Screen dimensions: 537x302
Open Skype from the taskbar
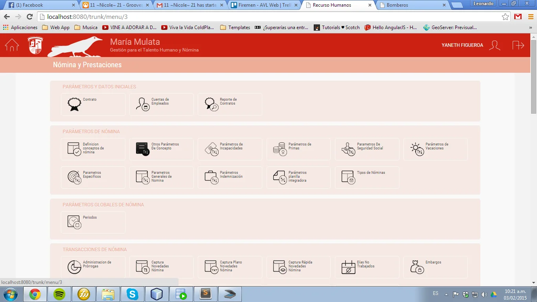point(132,294)
